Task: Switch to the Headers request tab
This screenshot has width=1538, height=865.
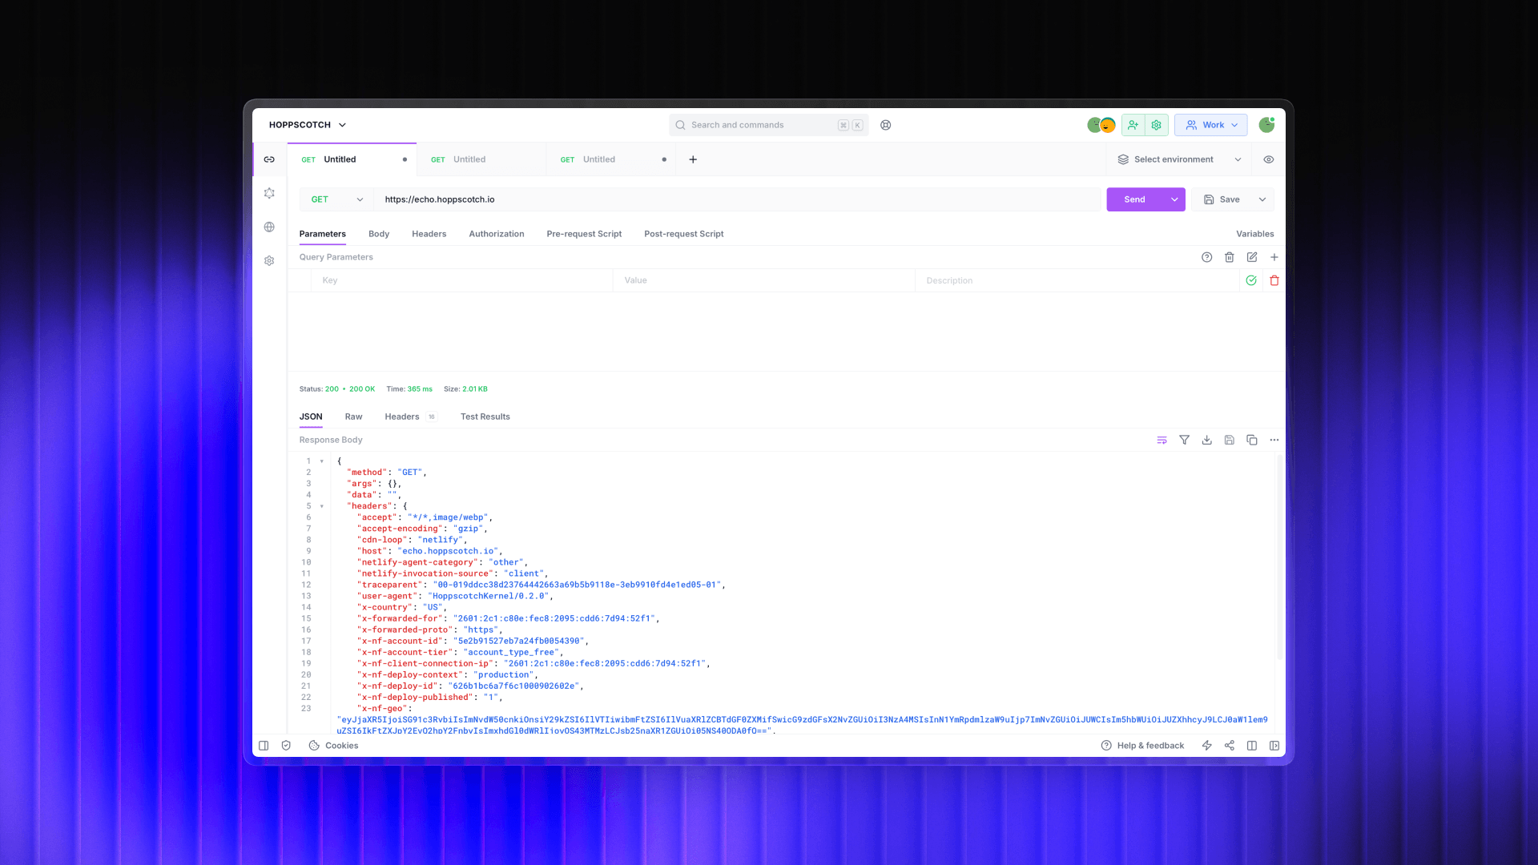Action: [x=429, y=234]
